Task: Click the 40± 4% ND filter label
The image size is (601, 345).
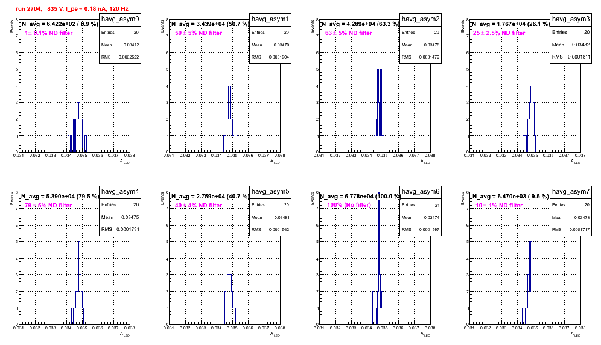Action: tap(199, 206)
